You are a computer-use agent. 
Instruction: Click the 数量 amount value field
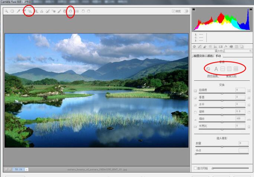[244, 143]
